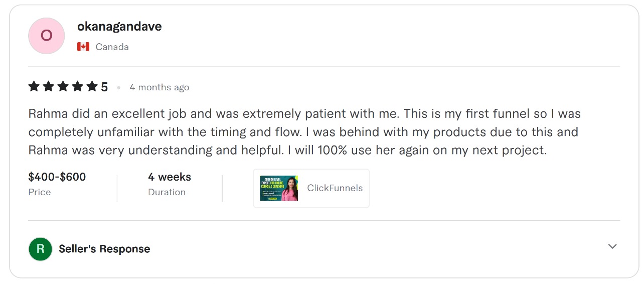Click the pink "O" reviewer avatar
Image resolution: width=642 pixels, height=284 pixels.
[46, 36]
